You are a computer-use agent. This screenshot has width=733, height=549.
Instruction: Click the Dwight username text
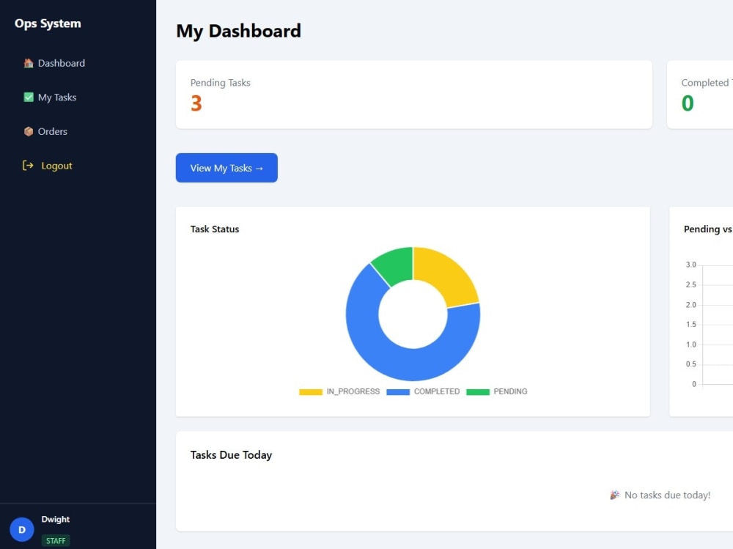click(55, 519)
